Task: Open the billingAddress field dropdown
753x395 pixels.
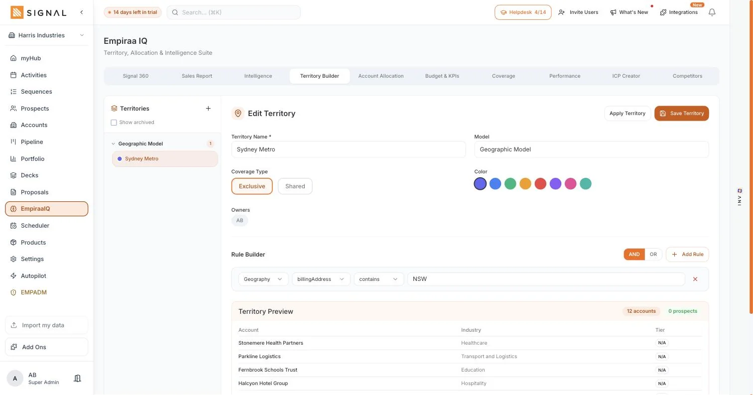Action: pos(321,279)
